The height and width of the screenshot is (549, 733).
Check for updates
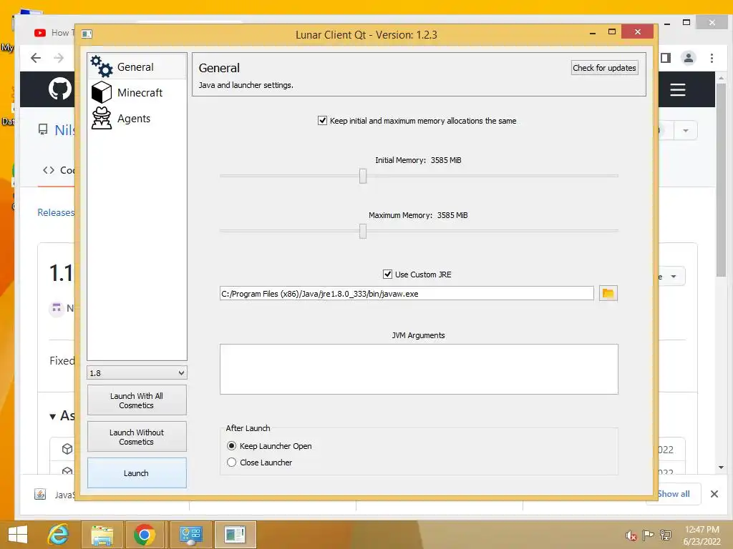pos(604,68)
